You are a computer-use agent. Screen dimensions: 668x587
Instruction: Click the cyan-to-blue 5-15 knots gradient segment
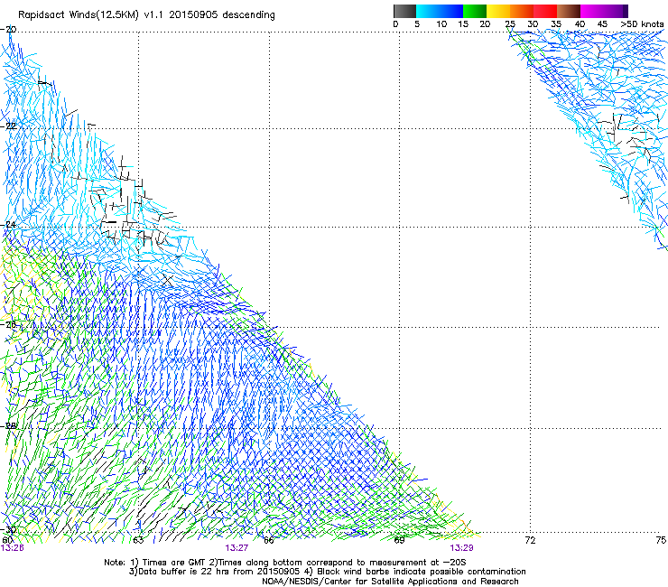tap(440, 11)
